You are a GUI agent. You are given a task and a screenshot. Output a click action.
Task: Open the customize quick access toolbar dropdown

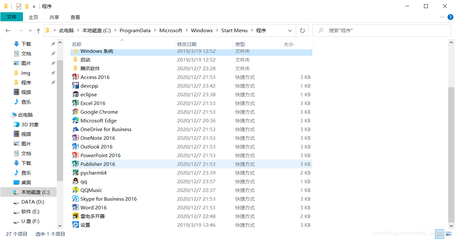[x=34, y=6]
